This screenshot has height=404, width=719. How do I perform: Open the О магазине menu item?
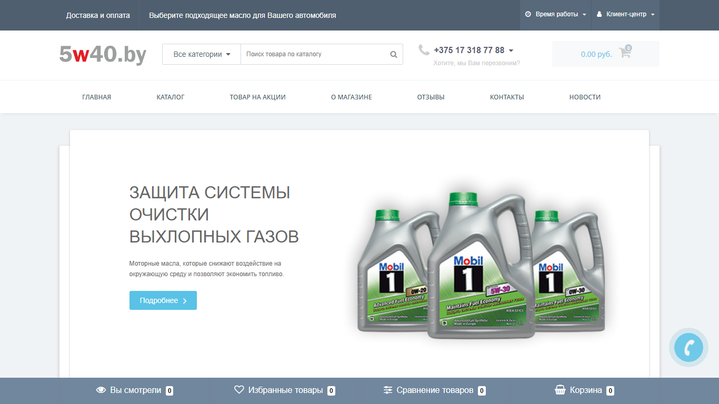[352, 97]
